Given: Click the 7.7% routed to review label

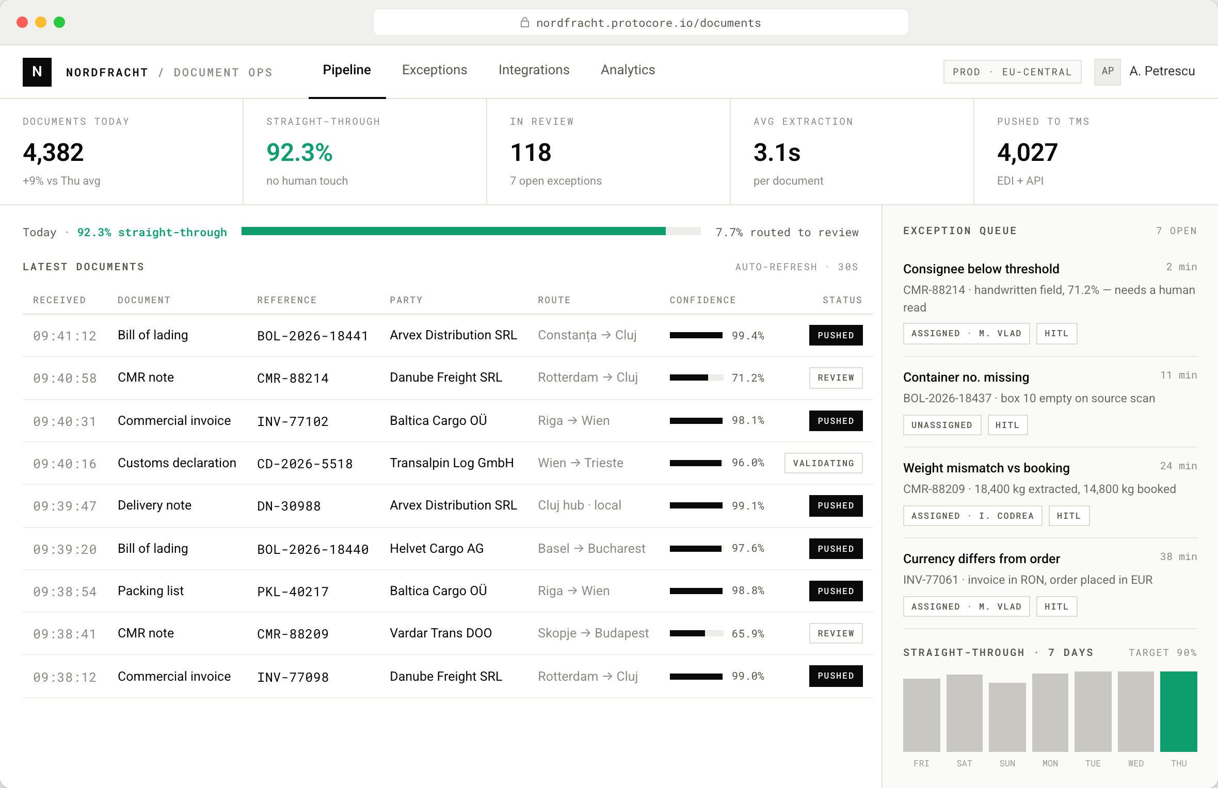Looking at the screenshot, I should point(787,233).
